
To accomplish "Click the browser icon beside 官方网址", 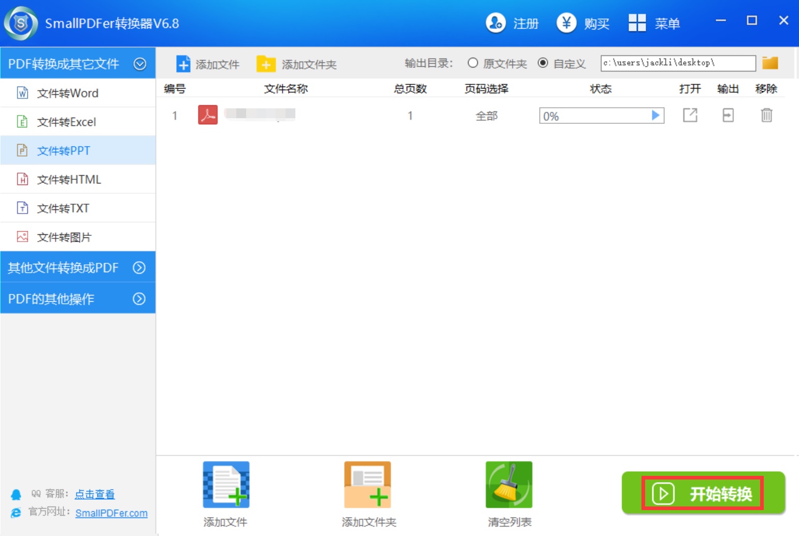I will [16, 512].
